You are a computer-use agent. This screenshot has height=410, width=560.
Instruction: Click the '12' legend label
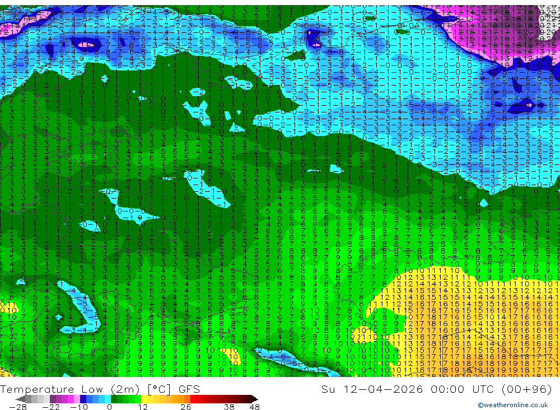pos(143,407)
